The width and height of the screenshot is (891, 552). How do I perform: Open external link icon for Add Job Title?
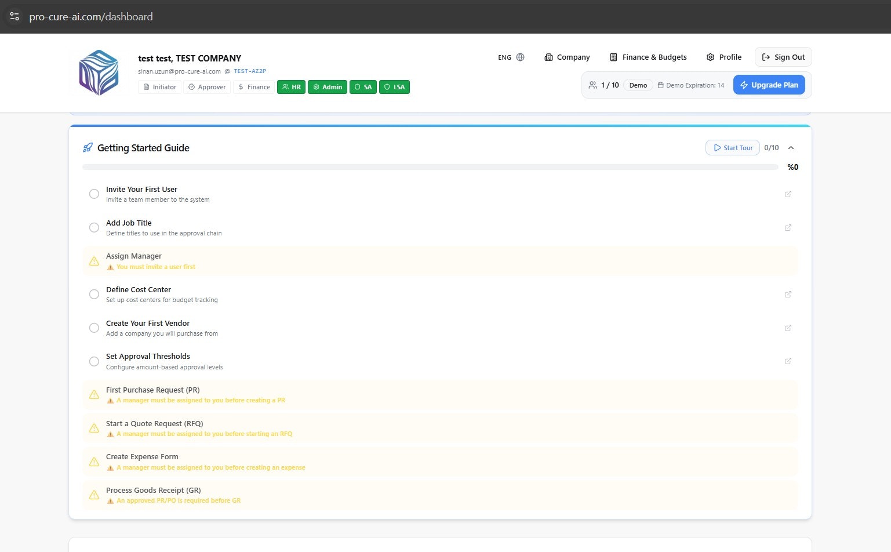point(788,227)
